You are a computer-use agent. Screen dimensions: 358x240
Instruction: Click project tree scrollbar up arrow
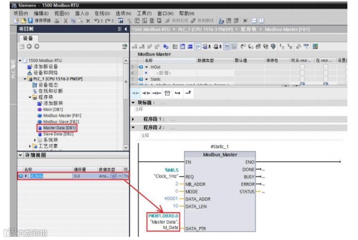click(x=126, y=61)
